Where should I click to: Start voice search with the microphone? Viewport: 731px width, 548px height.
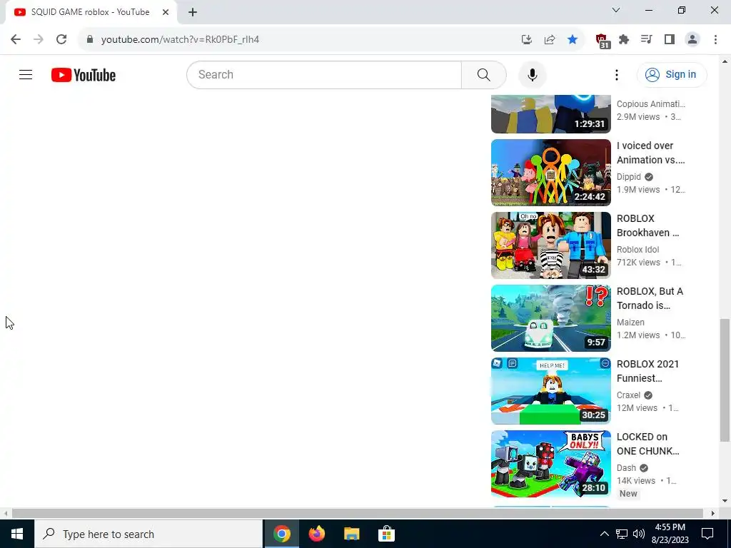click(x=532, y=74)
